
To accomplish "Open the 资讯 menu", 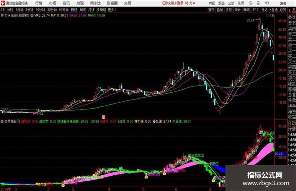I will 66,3.
